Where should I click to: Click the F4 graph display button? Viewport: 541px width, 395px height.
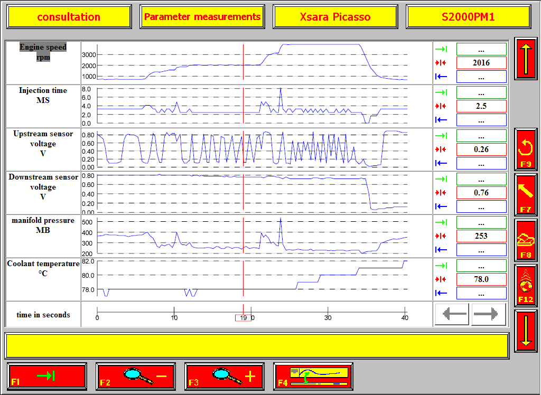pos(313,377)
